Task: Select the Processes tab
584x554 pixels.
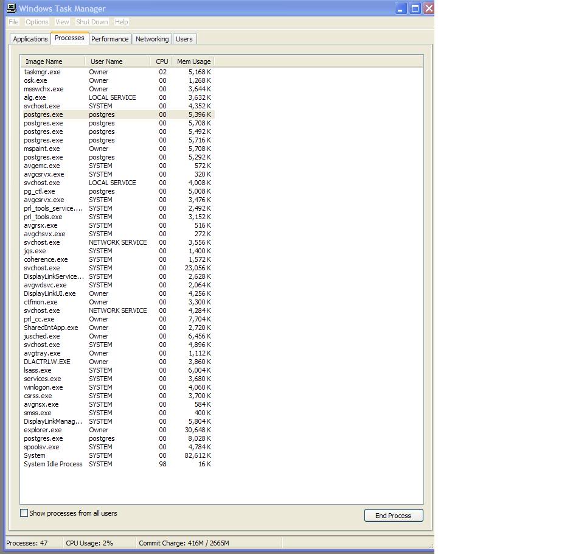Action: (x=69, y=38)
